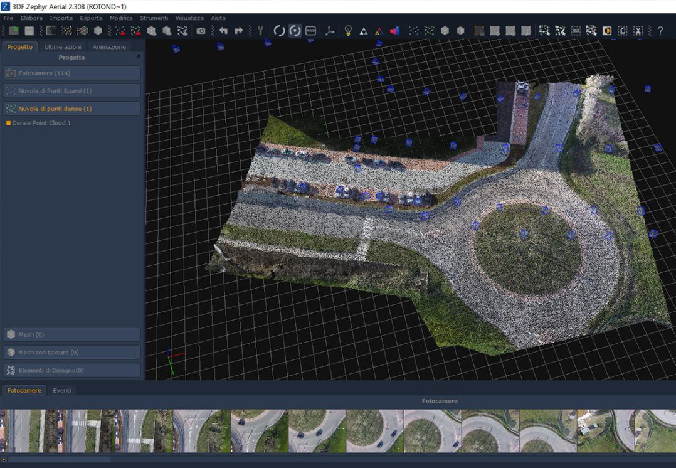This screenshot has width=676, height=468.
Task: Open the Elabora menu
Action: 31,18
